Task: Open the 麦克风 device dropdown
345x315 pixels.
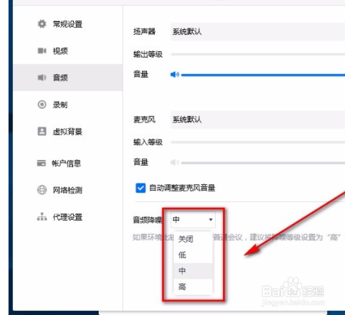Action: (x=258, y=119)
